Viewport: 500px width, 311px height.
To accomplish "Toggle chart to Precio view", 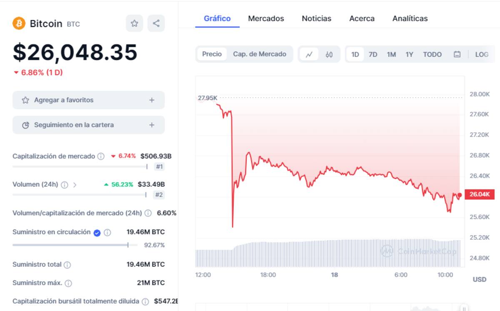I will pyautogui.click(x=212, y=54).
